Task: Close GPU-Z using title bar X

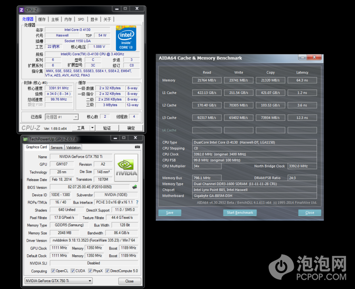Action: pos(135,138)
